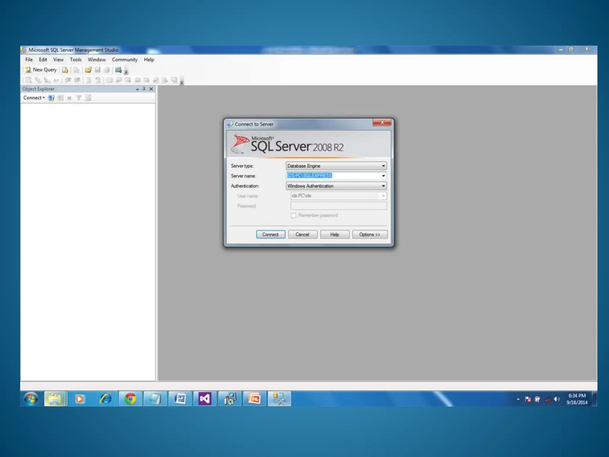Image resolution: width=609 pixels, height=457 pixels.
Task: Click the Options >> button
Action: 370,234
